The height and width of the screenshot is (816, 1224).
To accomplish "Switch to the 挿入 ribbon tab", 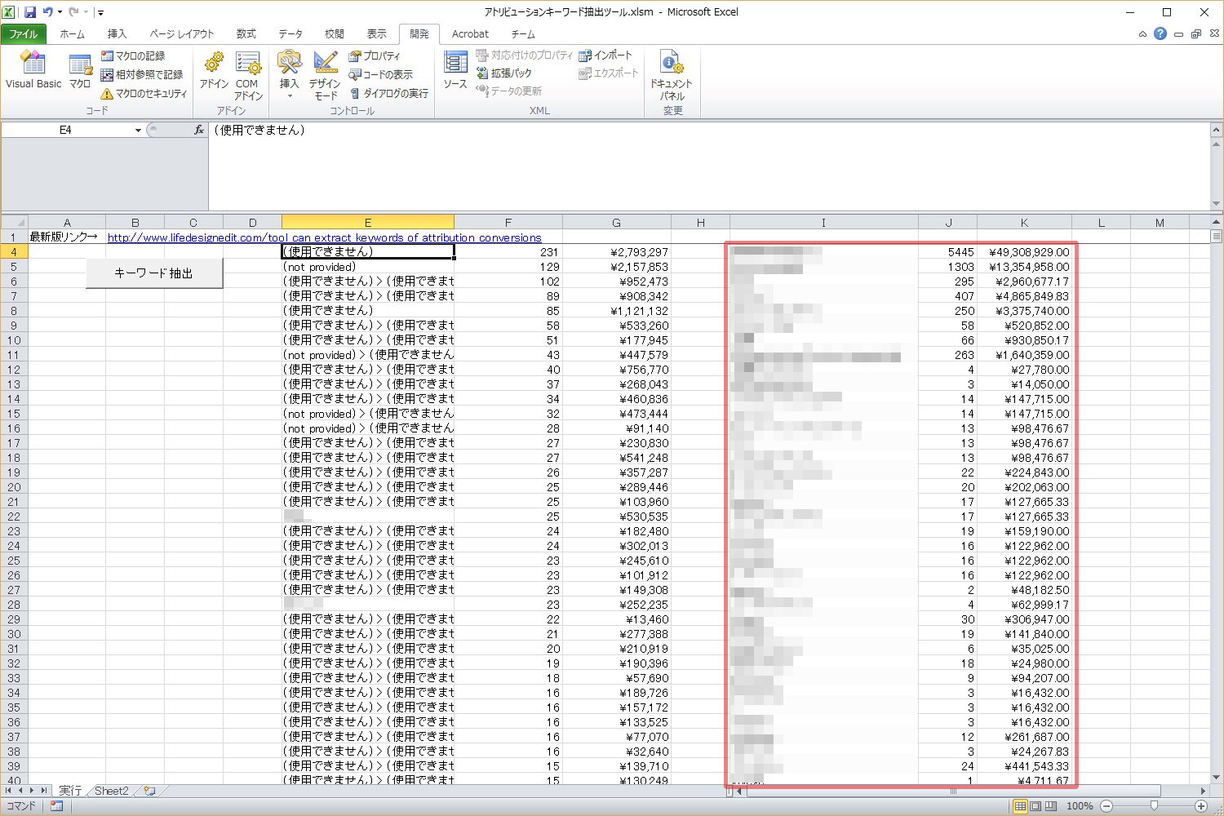I will click(118, 34).
